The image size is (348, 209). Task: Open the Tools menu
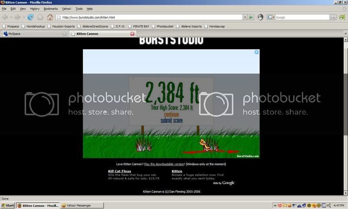[79, 9]
